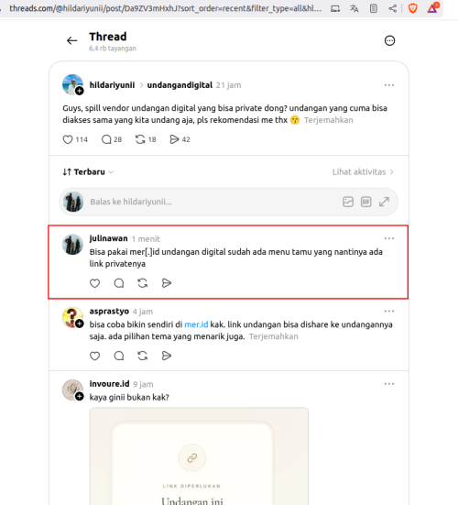
Task: Open the undangandigital topic tag
Action: (x=180, y=85)
